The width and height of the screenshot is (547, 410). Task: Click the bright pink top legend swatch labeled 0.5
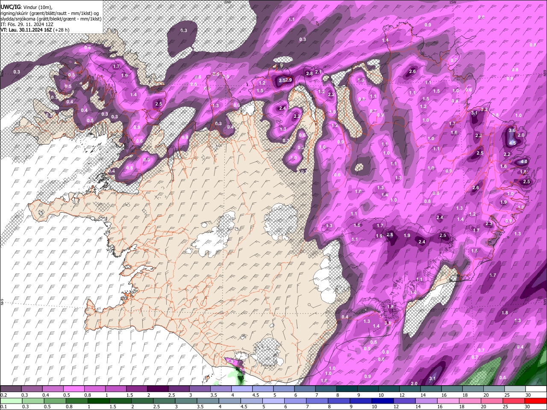(x=74, y=389)
